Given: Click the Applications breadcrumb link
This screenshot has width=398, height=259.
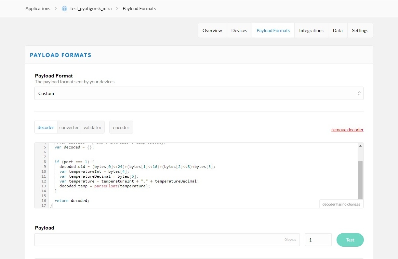Looking at the screenshot, I should [38, 8].
